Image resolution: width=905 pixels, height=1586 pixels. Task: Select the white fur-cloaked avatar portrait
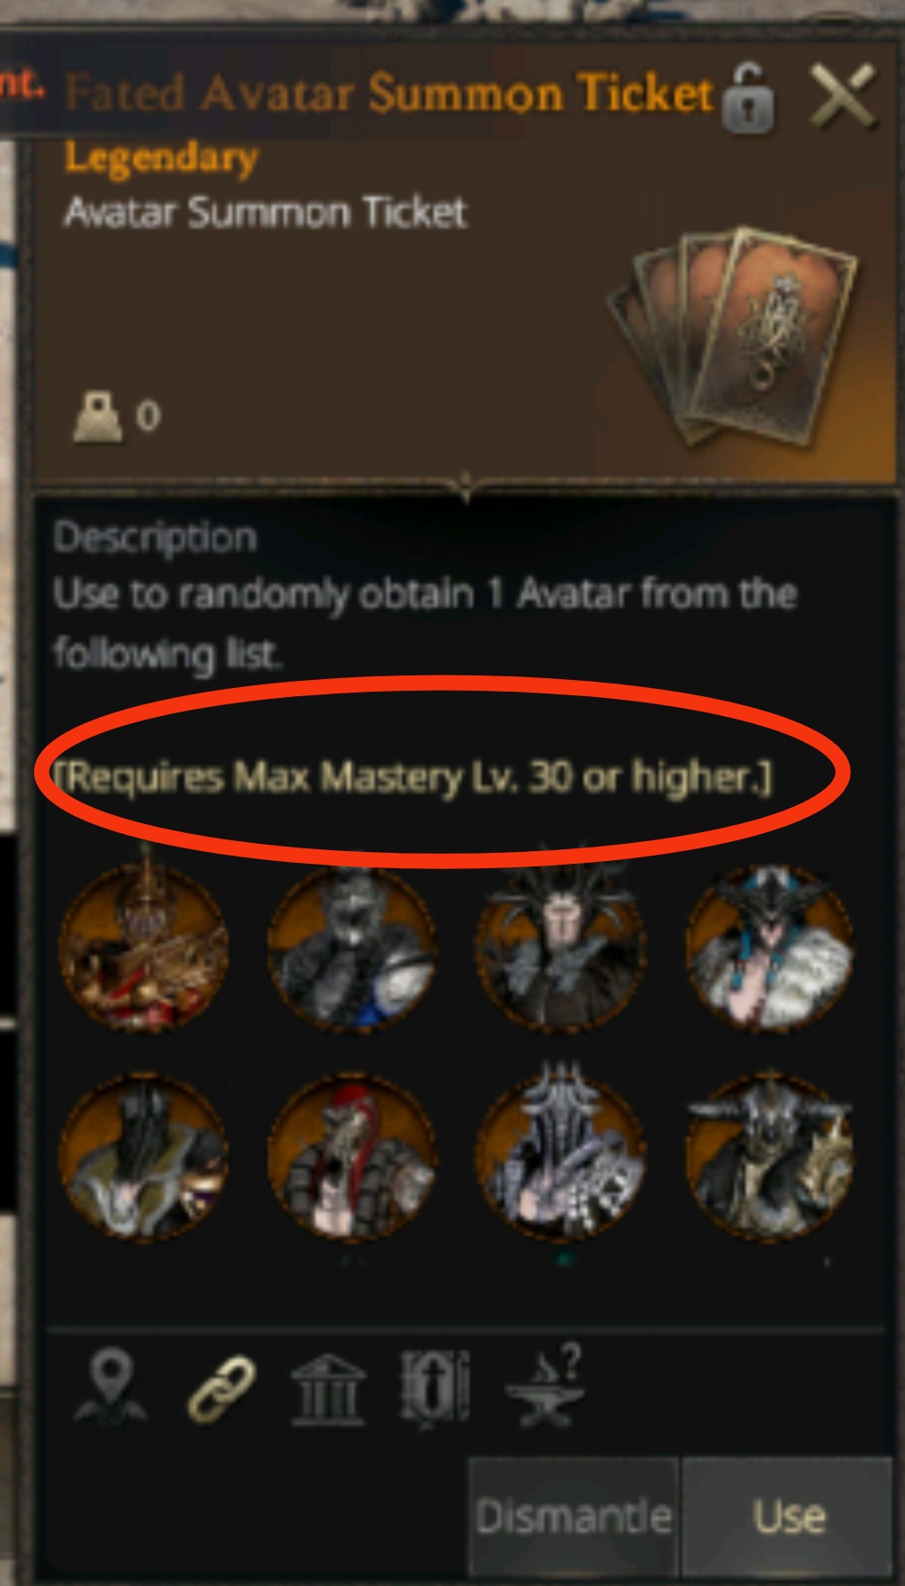[x=770, y=947]
